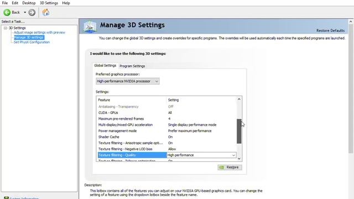This screenshot has width=354, height=199.
Task: Select Antialiasing - Transparency row
Action: pyautogui.click(x=167, y=107)
